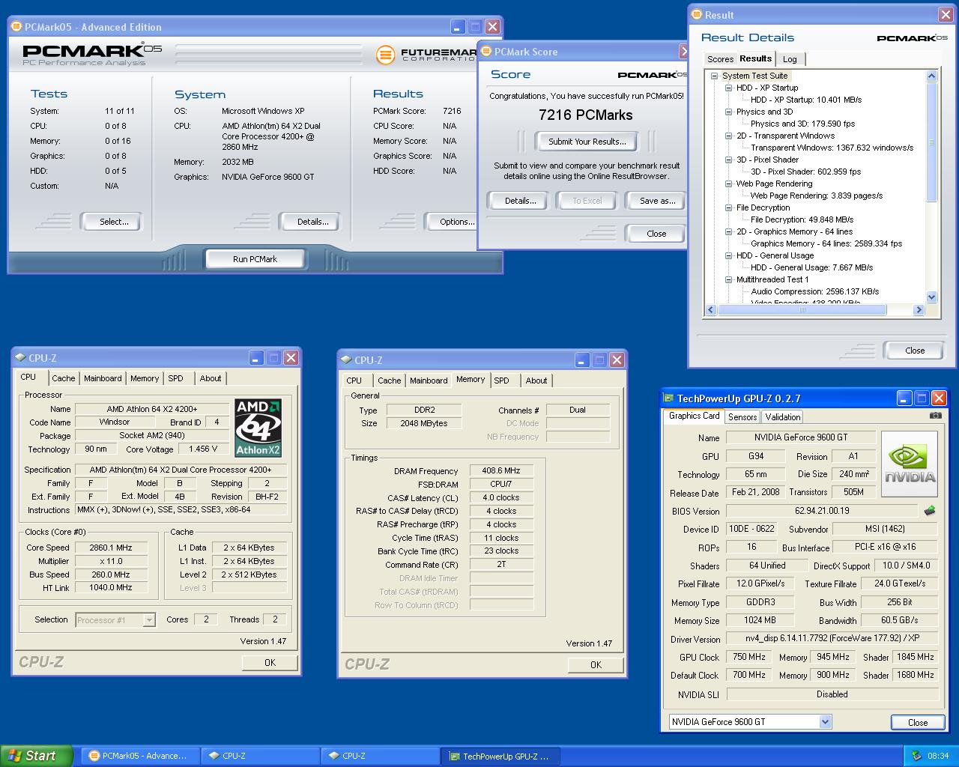Viewport: 959px width, 767px height.
Task: Collapse the Physics and 3D node
Action: point(729,112)
